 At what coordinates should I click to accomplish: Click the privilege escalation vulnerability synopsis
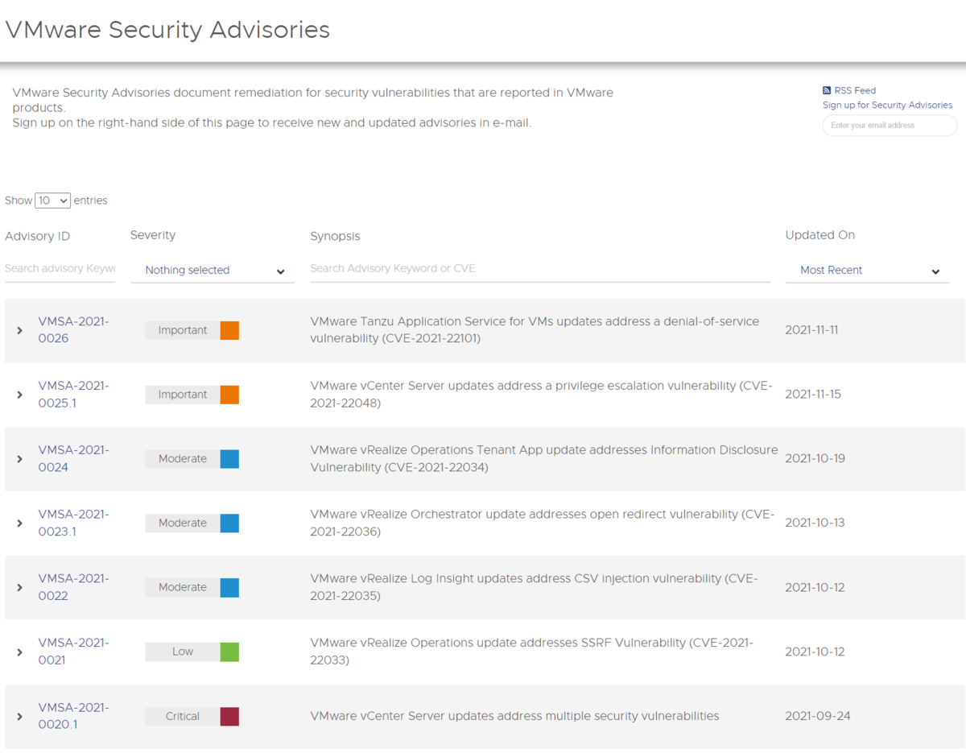click(x=541, y=394)
